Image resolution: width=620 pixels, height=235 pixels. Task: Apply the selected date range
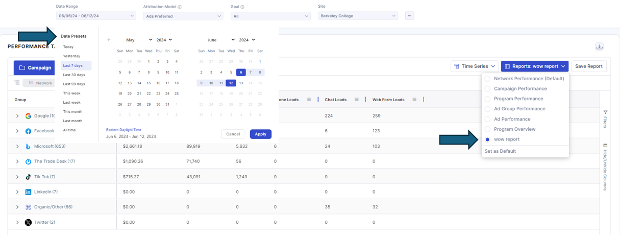click(260, 134)
